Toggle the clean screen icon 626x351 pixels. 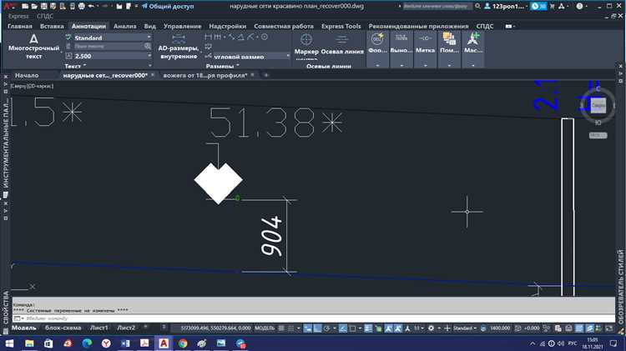(608, 328)
